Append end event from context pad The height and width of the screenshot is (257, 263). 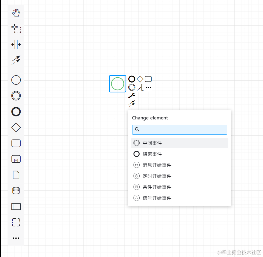132,79
